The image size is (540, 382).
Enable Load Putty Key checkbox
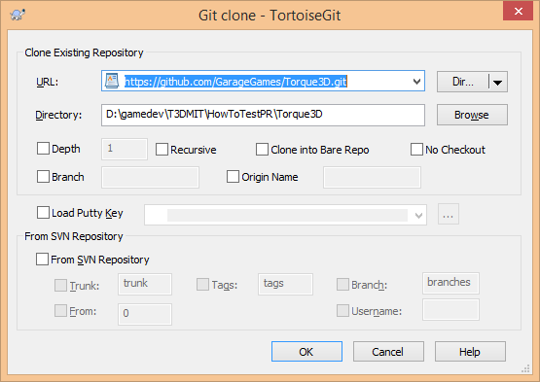tap(43, 213)
